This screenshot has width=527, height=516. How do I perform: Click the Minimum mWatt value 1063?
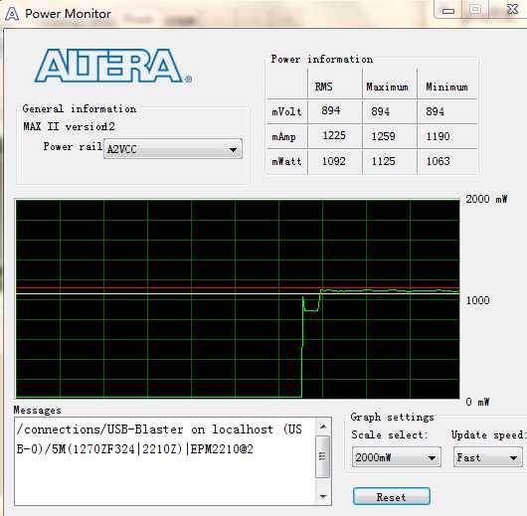pos(438,161)
